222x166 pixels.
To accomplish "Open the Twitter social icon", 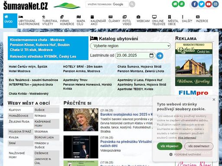I will [202, 4].
